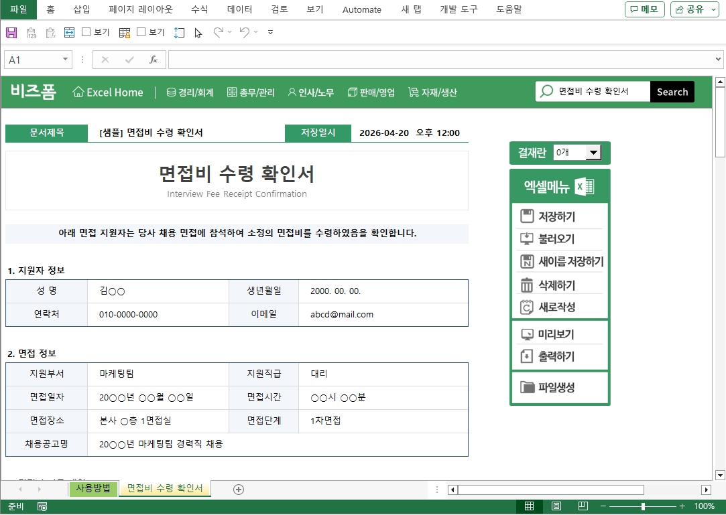Image resolution: width=726 pixels, height=515 pixels.
Task: Click the purple Save icon in quick access toolbar
Action: coord(11,32)
